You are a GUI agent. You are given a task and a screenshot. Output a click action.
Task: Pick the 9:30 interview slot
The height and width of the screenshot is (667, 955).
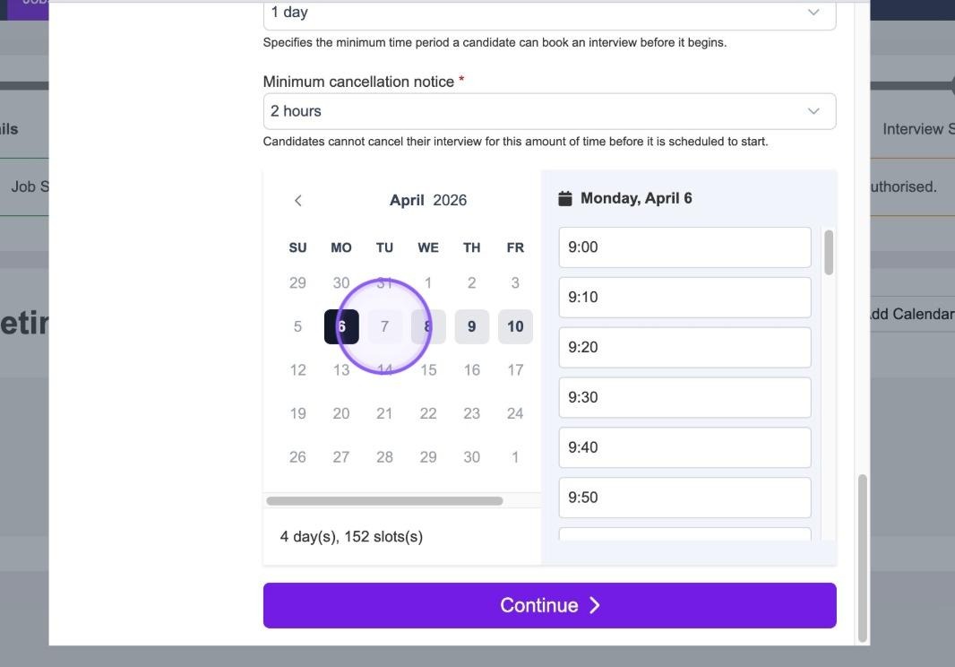684,398
